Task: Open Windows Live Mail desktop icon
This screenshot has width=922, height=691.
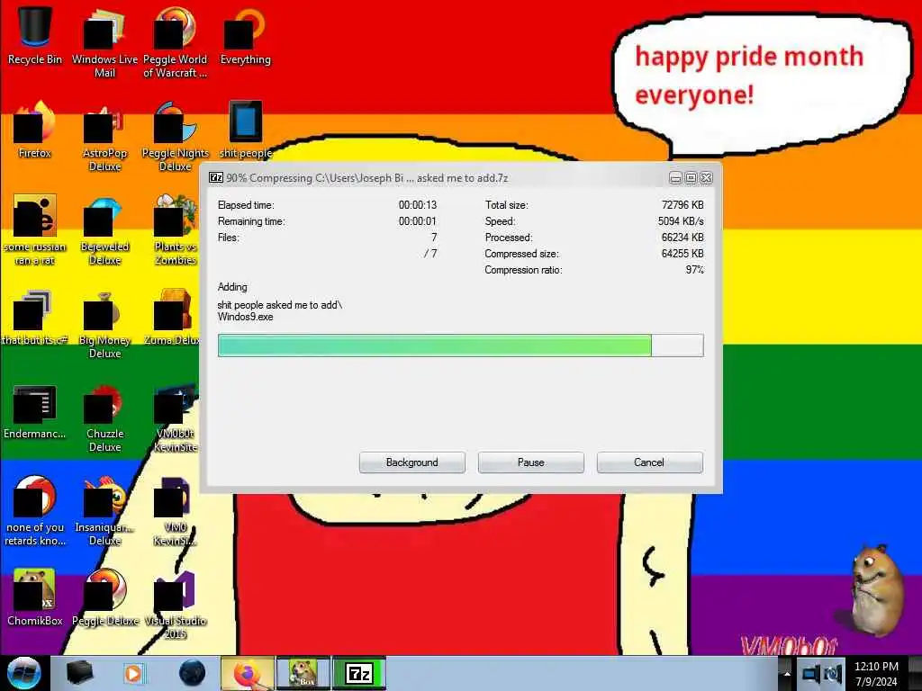Action: click(x=104, y=42)
